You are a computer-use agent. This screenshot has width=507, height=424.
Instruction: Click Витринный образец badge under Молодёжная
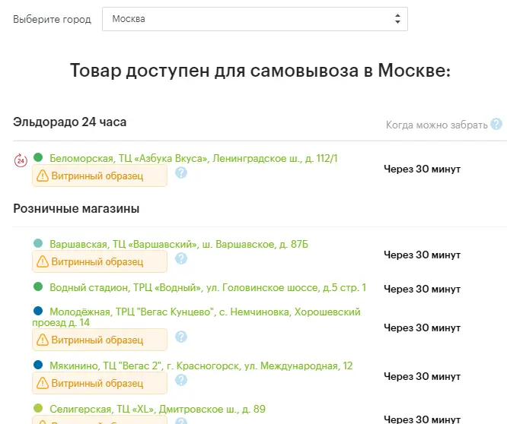click(x=100, y=340)
